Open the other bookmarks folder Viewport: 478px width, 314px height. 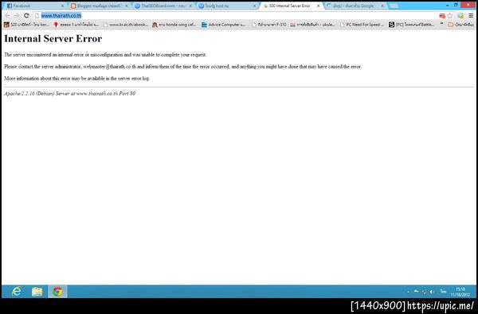(x=460, y=25)
